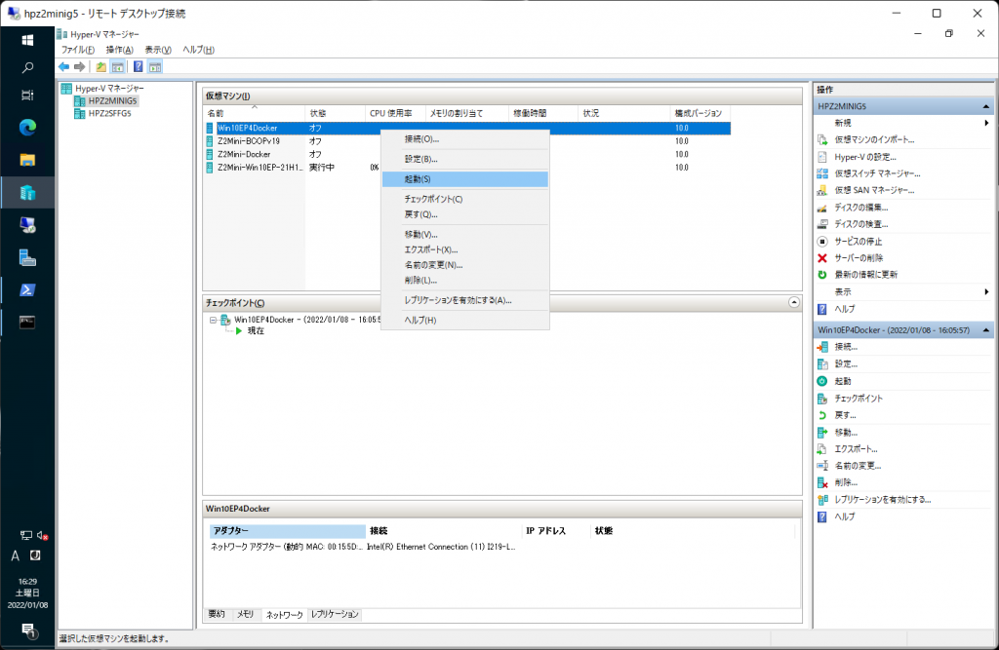Click サーバーの削除 red X action
This screenshot has height=650, width=999.
859,258
